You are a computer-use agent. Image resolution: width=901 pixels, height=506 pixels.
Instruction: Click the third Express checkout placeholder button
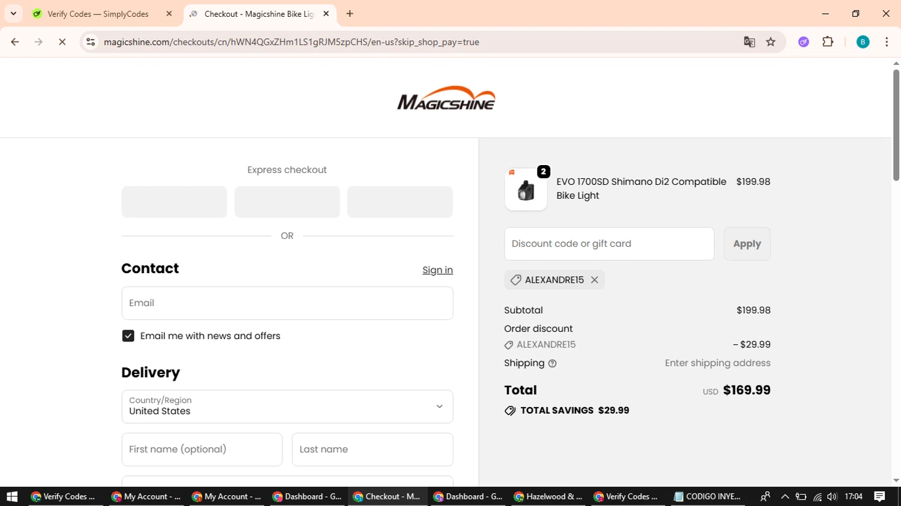(x=400, y=202)
